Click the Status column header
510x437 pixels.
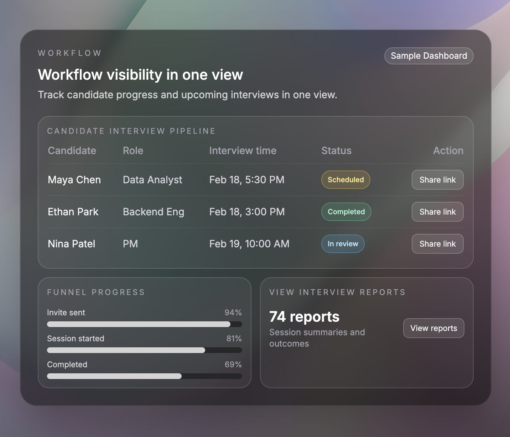(x=336, y=151)
